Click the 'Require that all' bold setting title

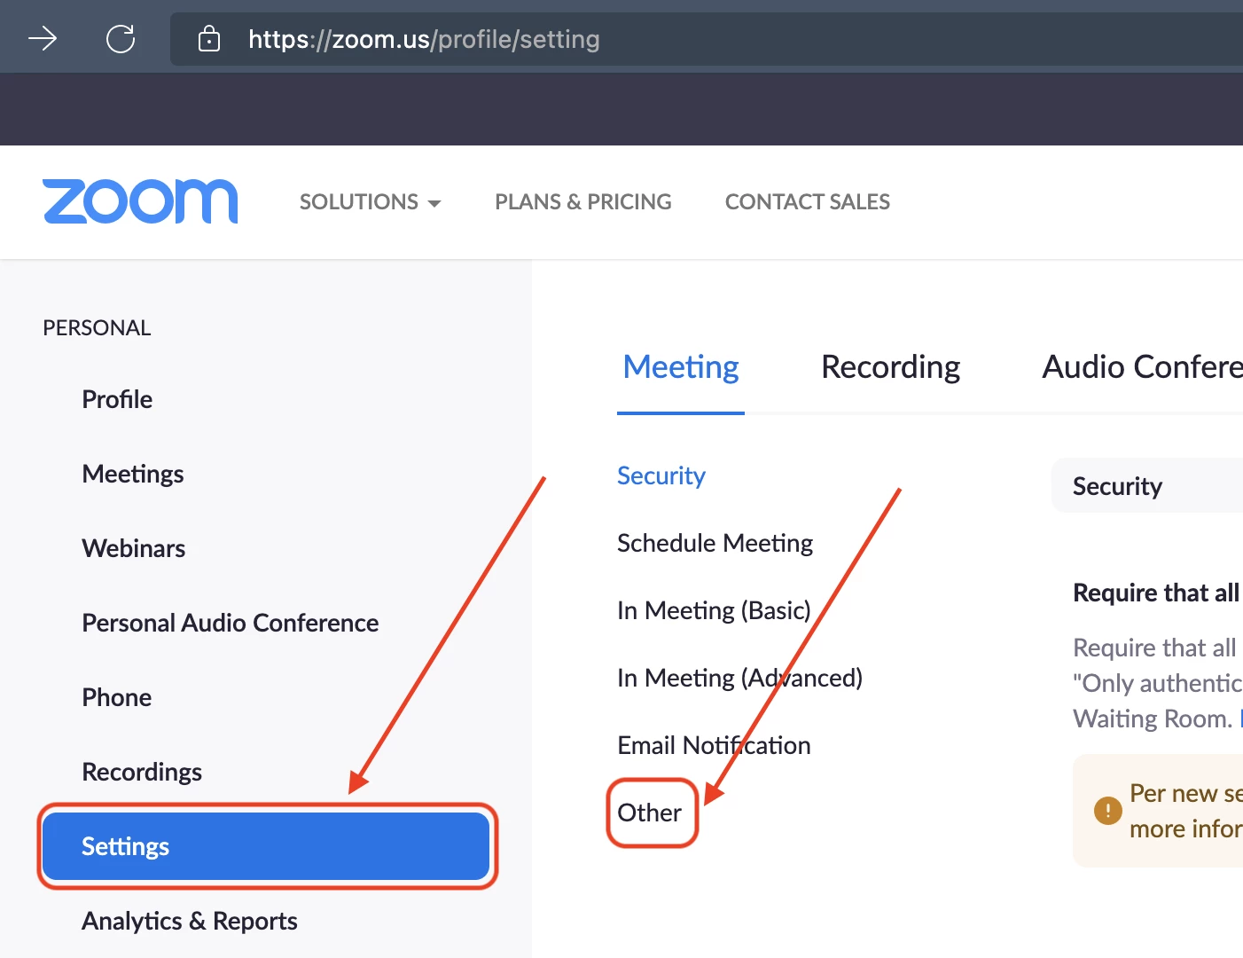click(x=1156, y=593)
